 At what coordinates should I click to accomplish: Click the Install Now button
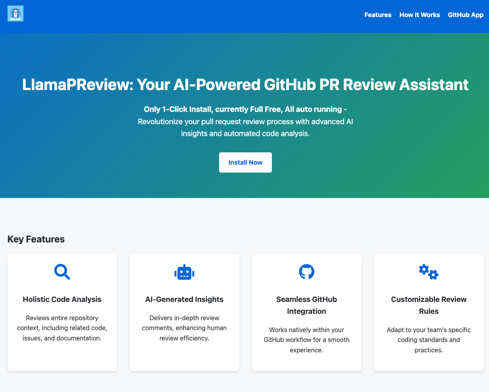pos(245,162)
